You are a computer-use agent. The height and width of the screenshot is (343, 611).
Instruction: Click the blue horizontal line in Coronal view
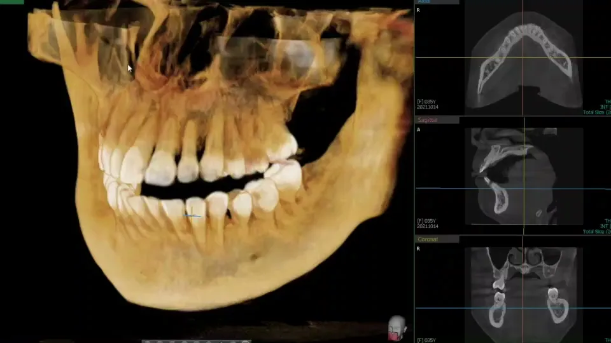pyautogui.click(x=446, y=309)
